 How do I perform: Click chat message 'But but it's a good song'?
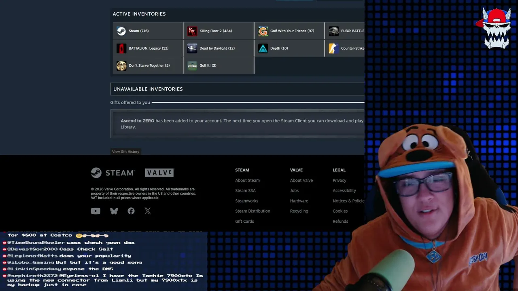99,262
